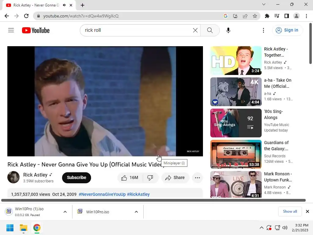Image resolution: width=313 pixels, height=235 pixels.
Task: Click the address bar URL
Action: (81, 16)
